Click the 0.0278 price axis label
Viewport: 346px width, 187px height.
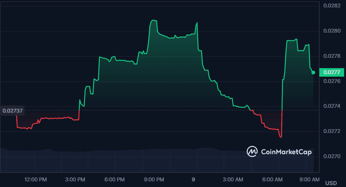coord(332,56)
